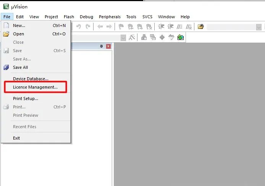Clear all bookmarks flag icon

[149, 27]
